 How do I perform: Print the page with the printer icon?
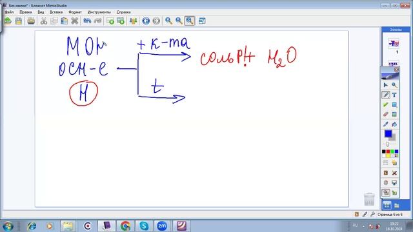(31, 21)
